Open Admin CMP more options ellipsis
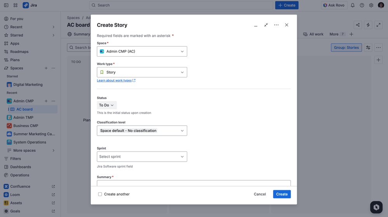Viewport: 388px width, 217px height. [54, 101]
